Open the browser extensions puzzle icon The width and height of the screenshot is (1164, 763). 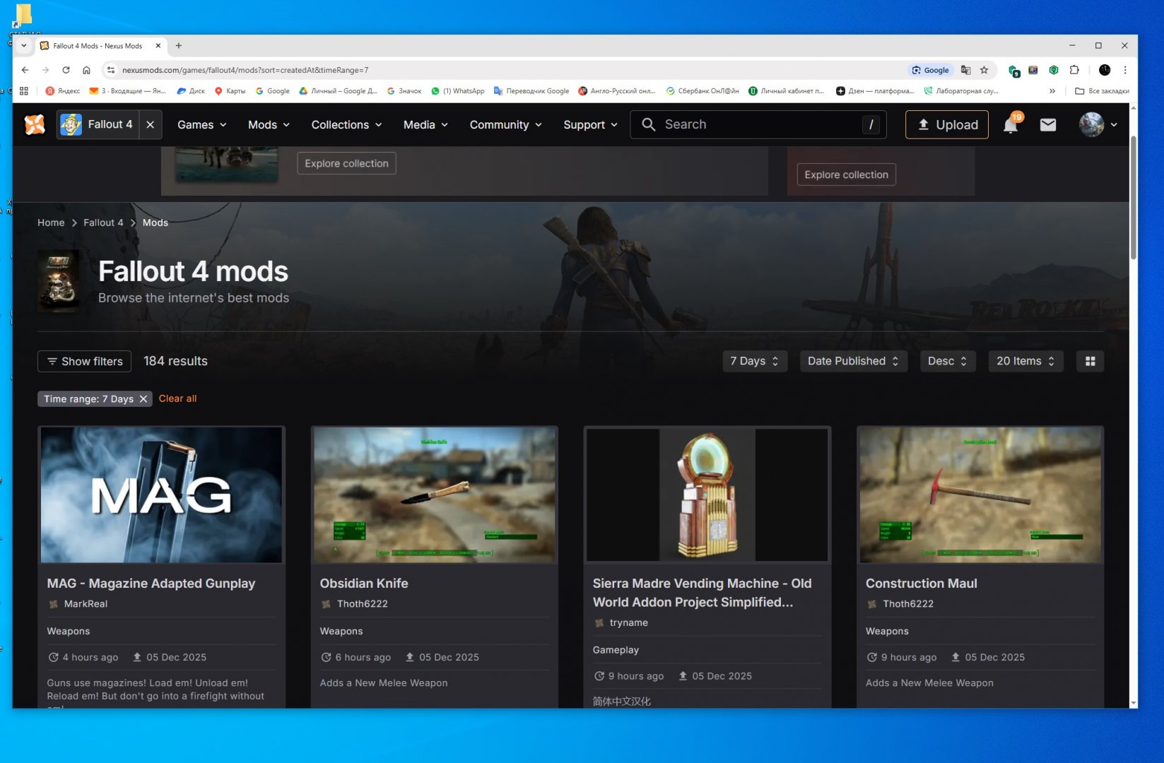click(1074, 70)
